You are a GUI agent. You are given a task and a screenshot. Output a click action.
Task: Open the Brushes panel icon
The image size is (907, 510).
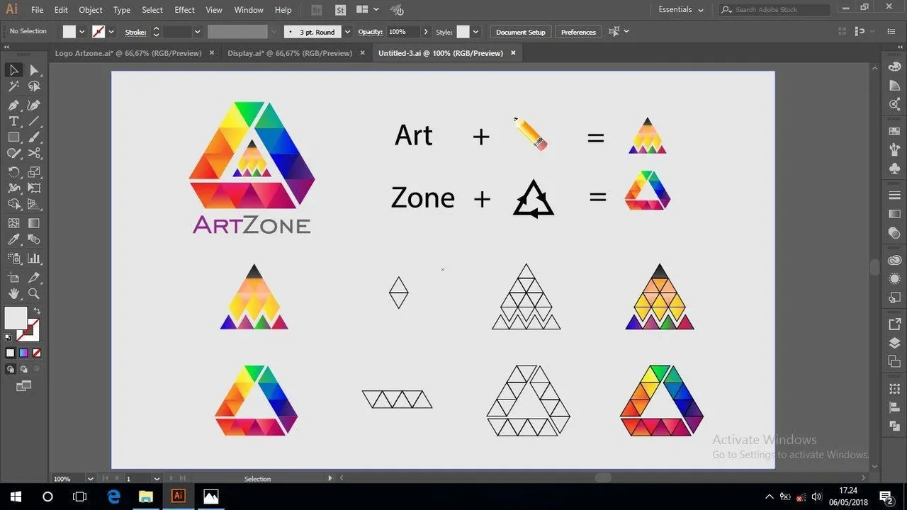coord(894,150)
